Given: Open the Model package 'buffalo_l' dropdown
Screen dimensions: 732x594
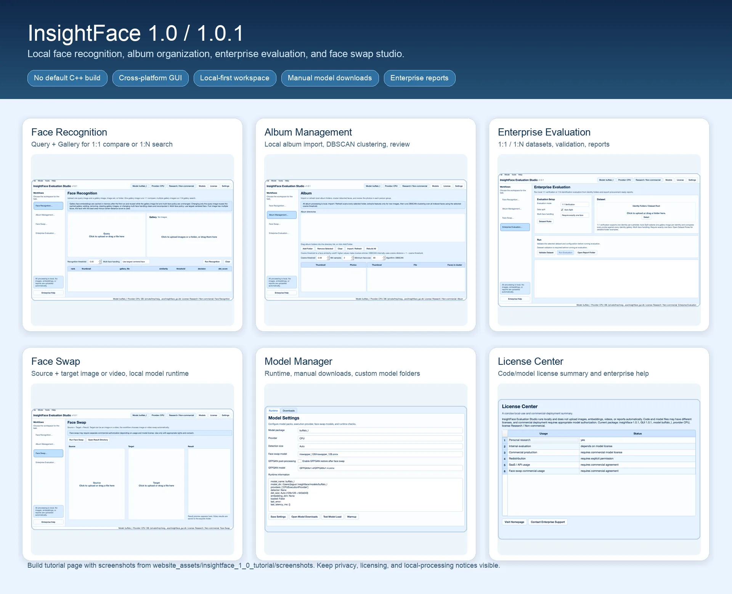Looking at the screenshot, I should 380,430.
